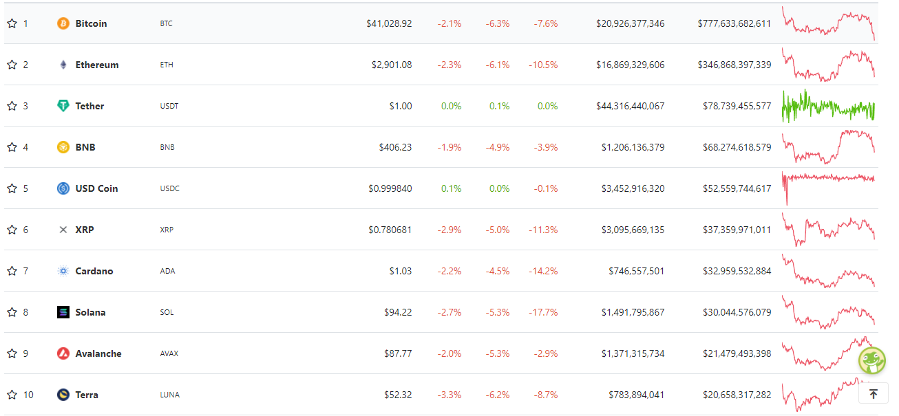This screenshot has width=899, height=416.
Task: Click the Solana logo icon
Action: point(63,312)
